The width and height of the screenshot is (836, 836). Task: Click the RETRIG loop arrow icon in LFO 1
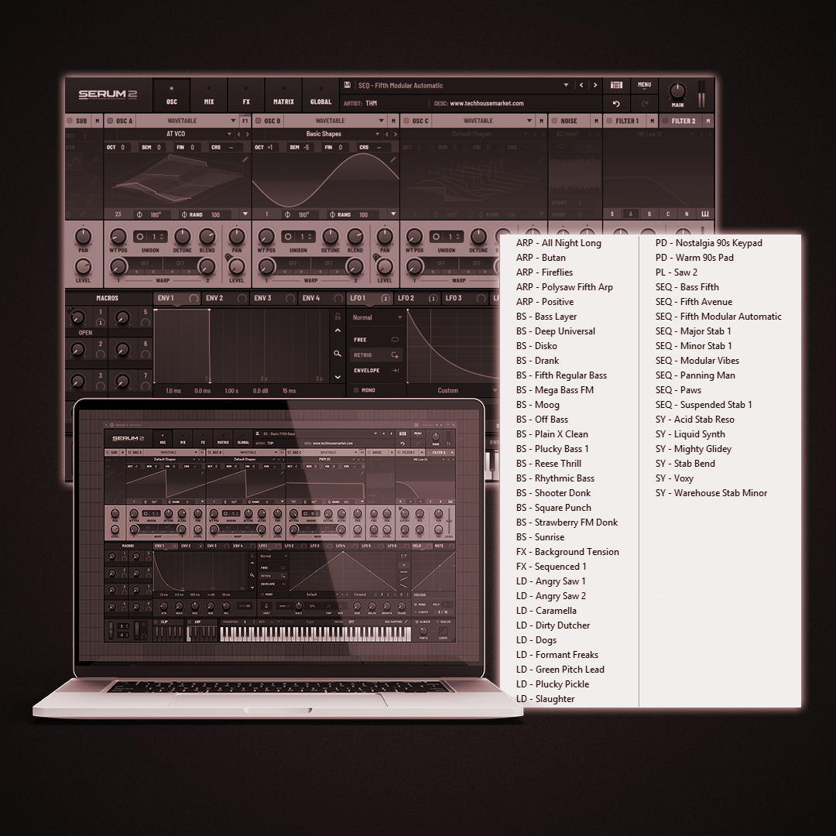394,356
